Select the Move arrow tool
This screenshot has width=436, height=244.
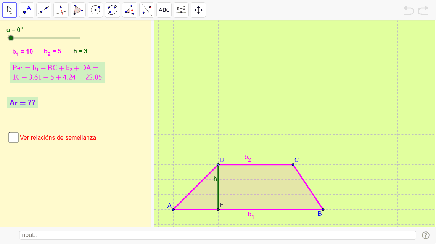tap(10, 10)
